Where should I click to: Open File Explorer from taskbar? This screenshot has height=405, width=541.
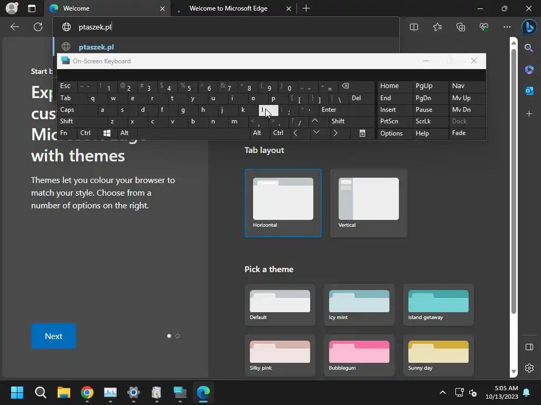tap(64, 392)
